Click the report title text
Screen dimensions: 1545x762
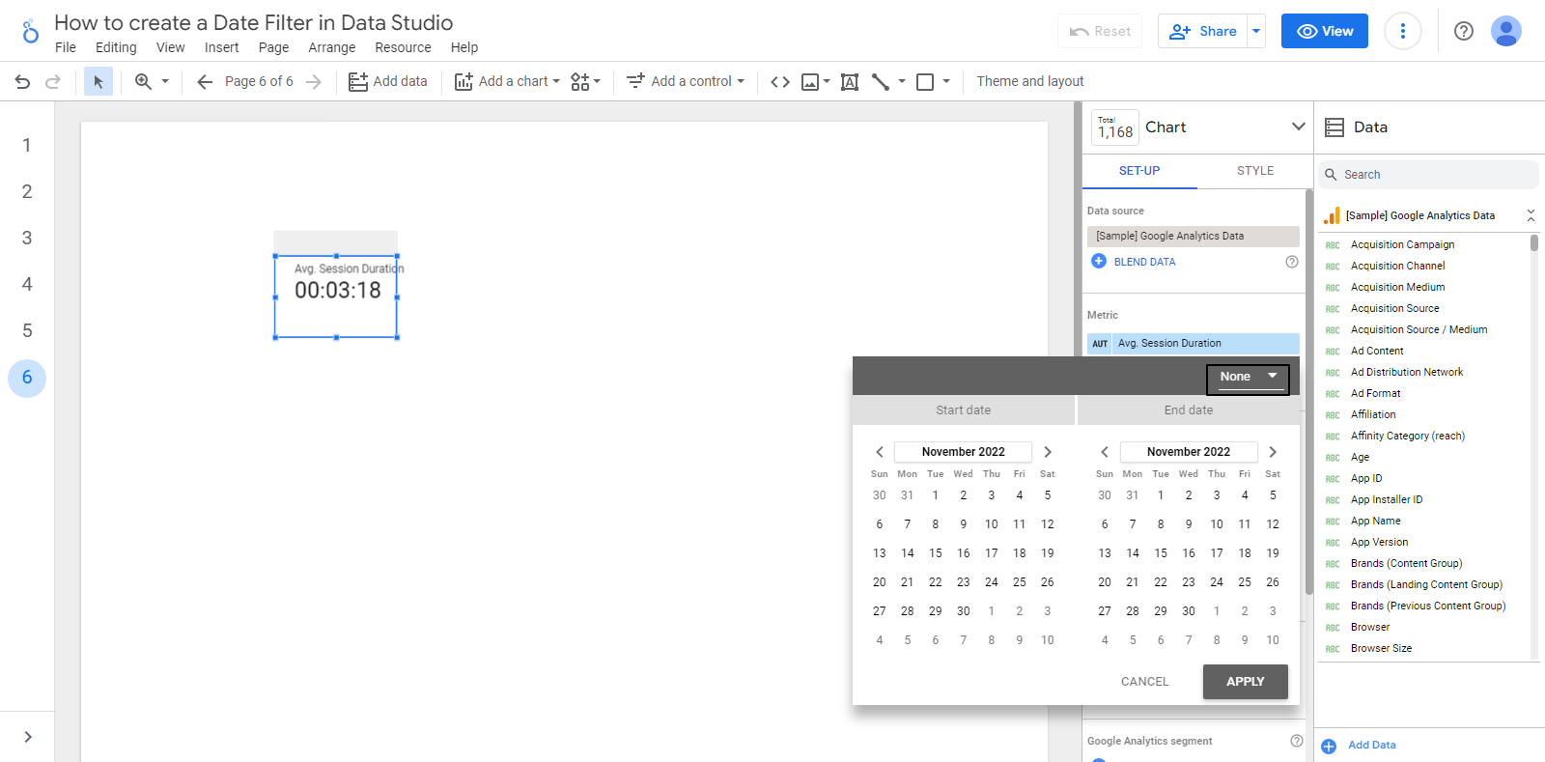tap(253, 22)
